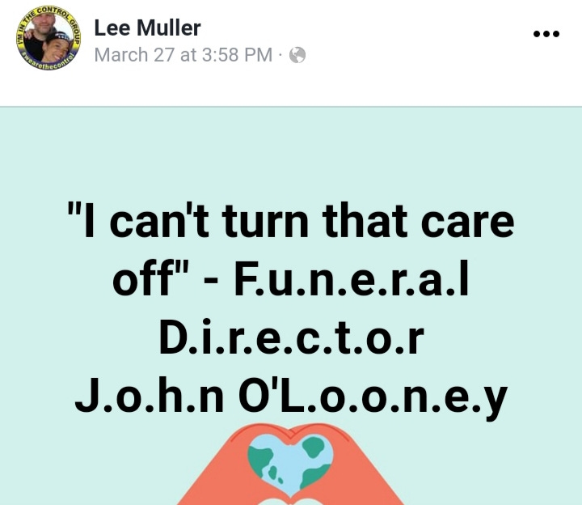Click the heart-shaped earth illustration
Screen dimensions: 582x505
pyautogui.click(x=290, y=465)
